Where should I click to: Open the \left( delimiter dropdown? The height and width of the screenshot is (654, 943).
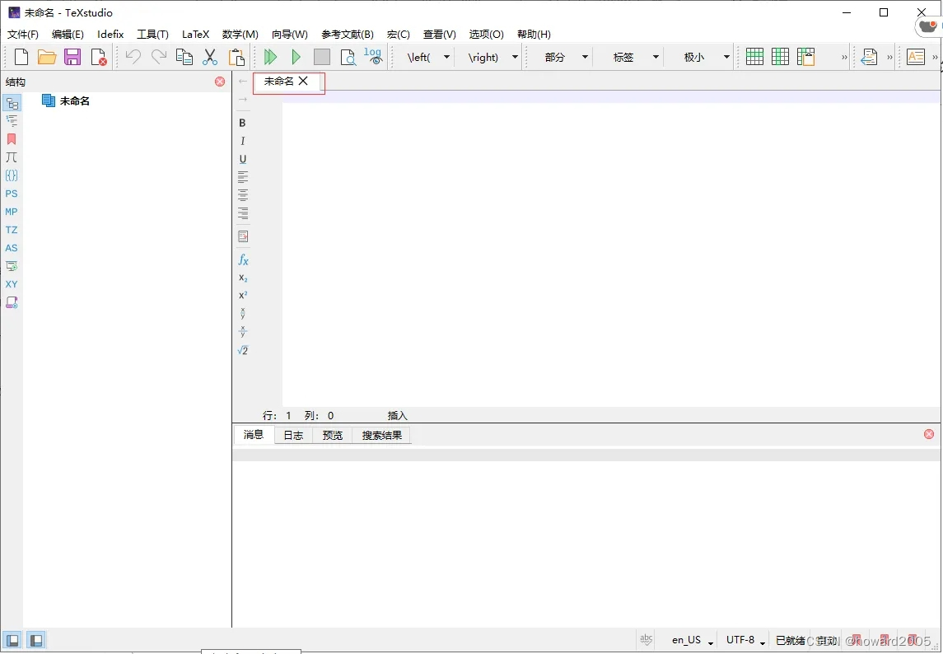click(447, 57)
